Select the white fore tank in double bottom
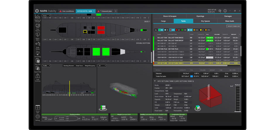The width and height of the screenshot is (275, 130). click(x=123, y=52)
